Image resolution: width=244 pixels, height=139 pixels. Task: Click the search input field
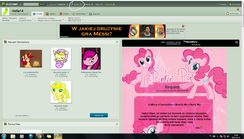tap(31, 4)
